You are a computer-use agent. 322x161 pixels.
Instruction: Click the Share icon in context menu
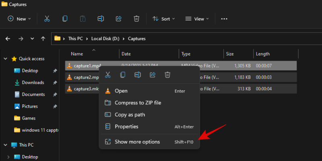point(153,75)
